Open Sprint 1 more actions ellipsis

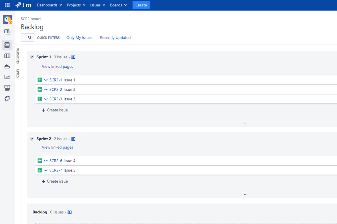(246, 123)
